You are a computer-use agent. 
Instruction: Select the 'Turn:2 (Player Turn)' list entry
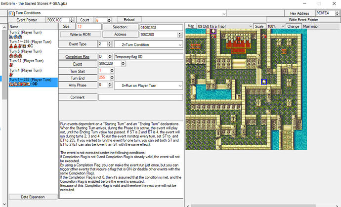click(x=33, y=35)
